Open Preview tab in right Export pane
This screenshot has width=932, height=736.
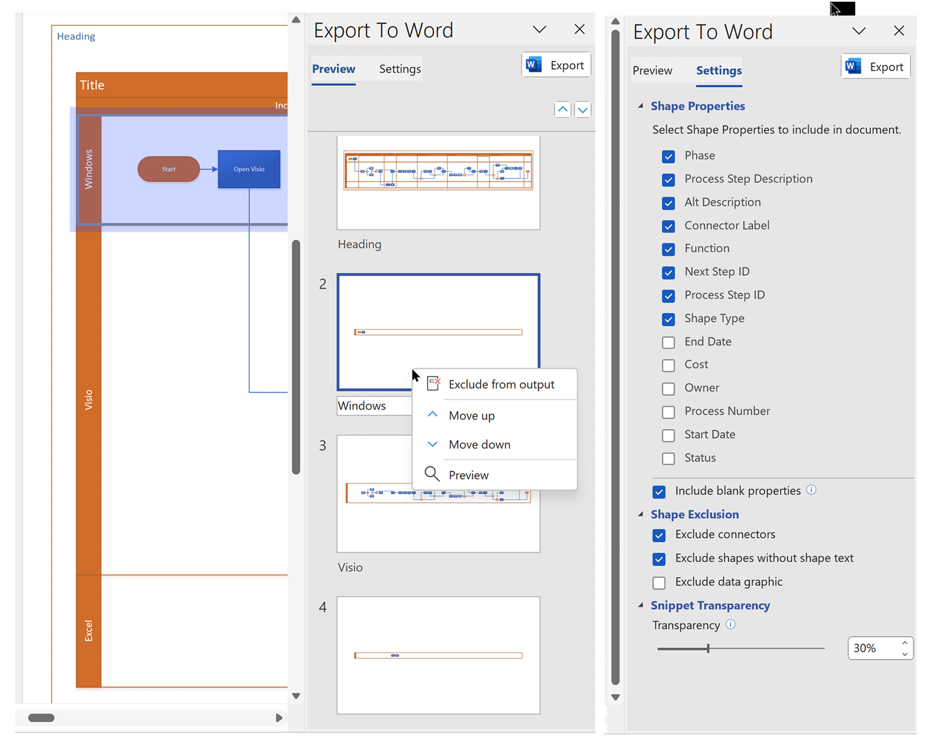click(652, 71)
